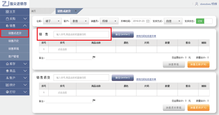Click the 统计 statistics chart icon

click(7, 85)
